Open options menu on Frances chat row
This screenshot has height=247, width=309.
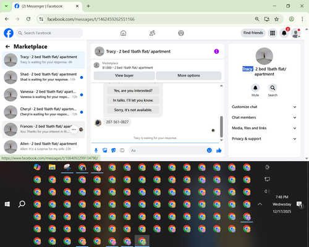(x=74, y=130)
